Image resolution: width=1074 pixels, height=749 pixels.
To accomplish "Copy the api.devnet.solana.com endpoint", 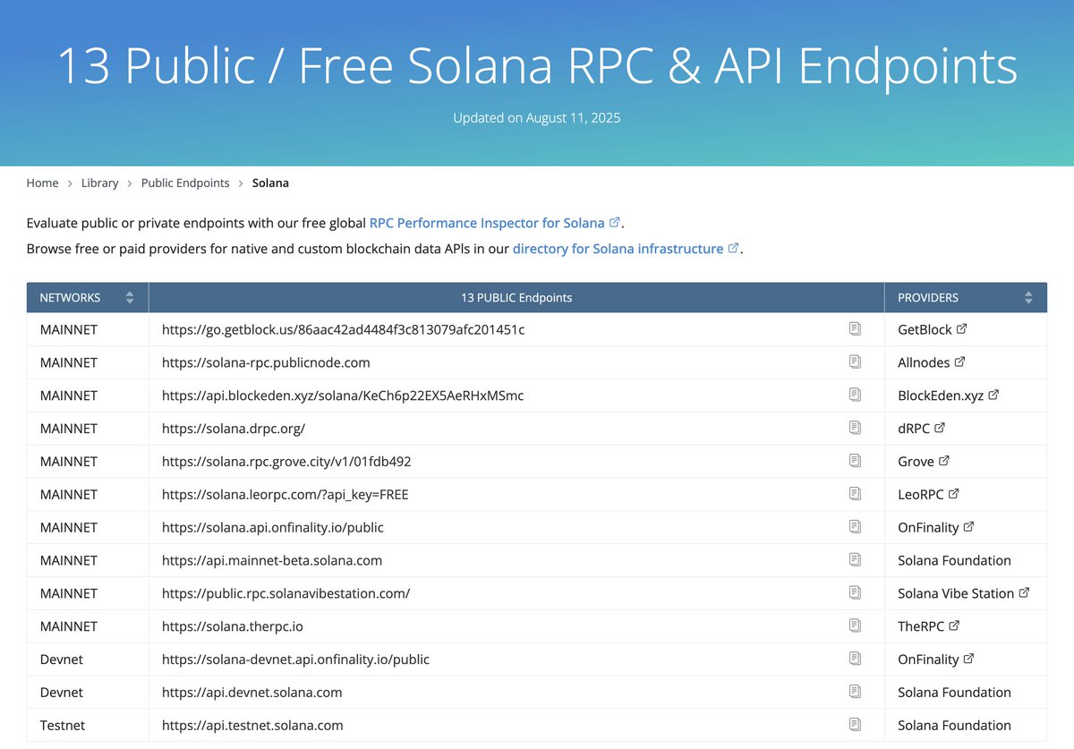I will [x=855, y=692].
